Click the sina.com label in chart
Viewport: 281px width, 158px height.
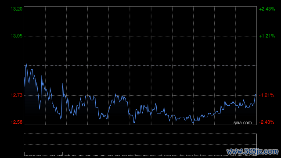(x=242, y=122)
